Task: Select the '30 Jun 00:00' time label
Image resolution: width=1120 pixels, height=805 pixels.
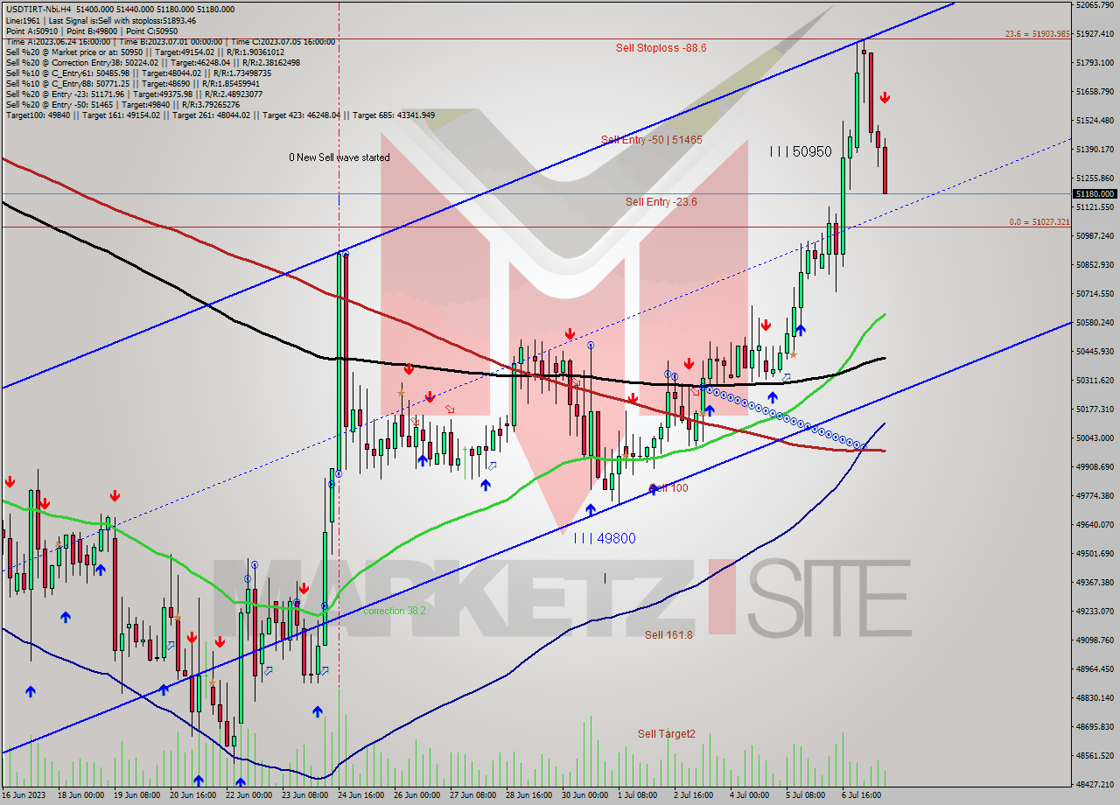Action: click(x=584, y=795)
